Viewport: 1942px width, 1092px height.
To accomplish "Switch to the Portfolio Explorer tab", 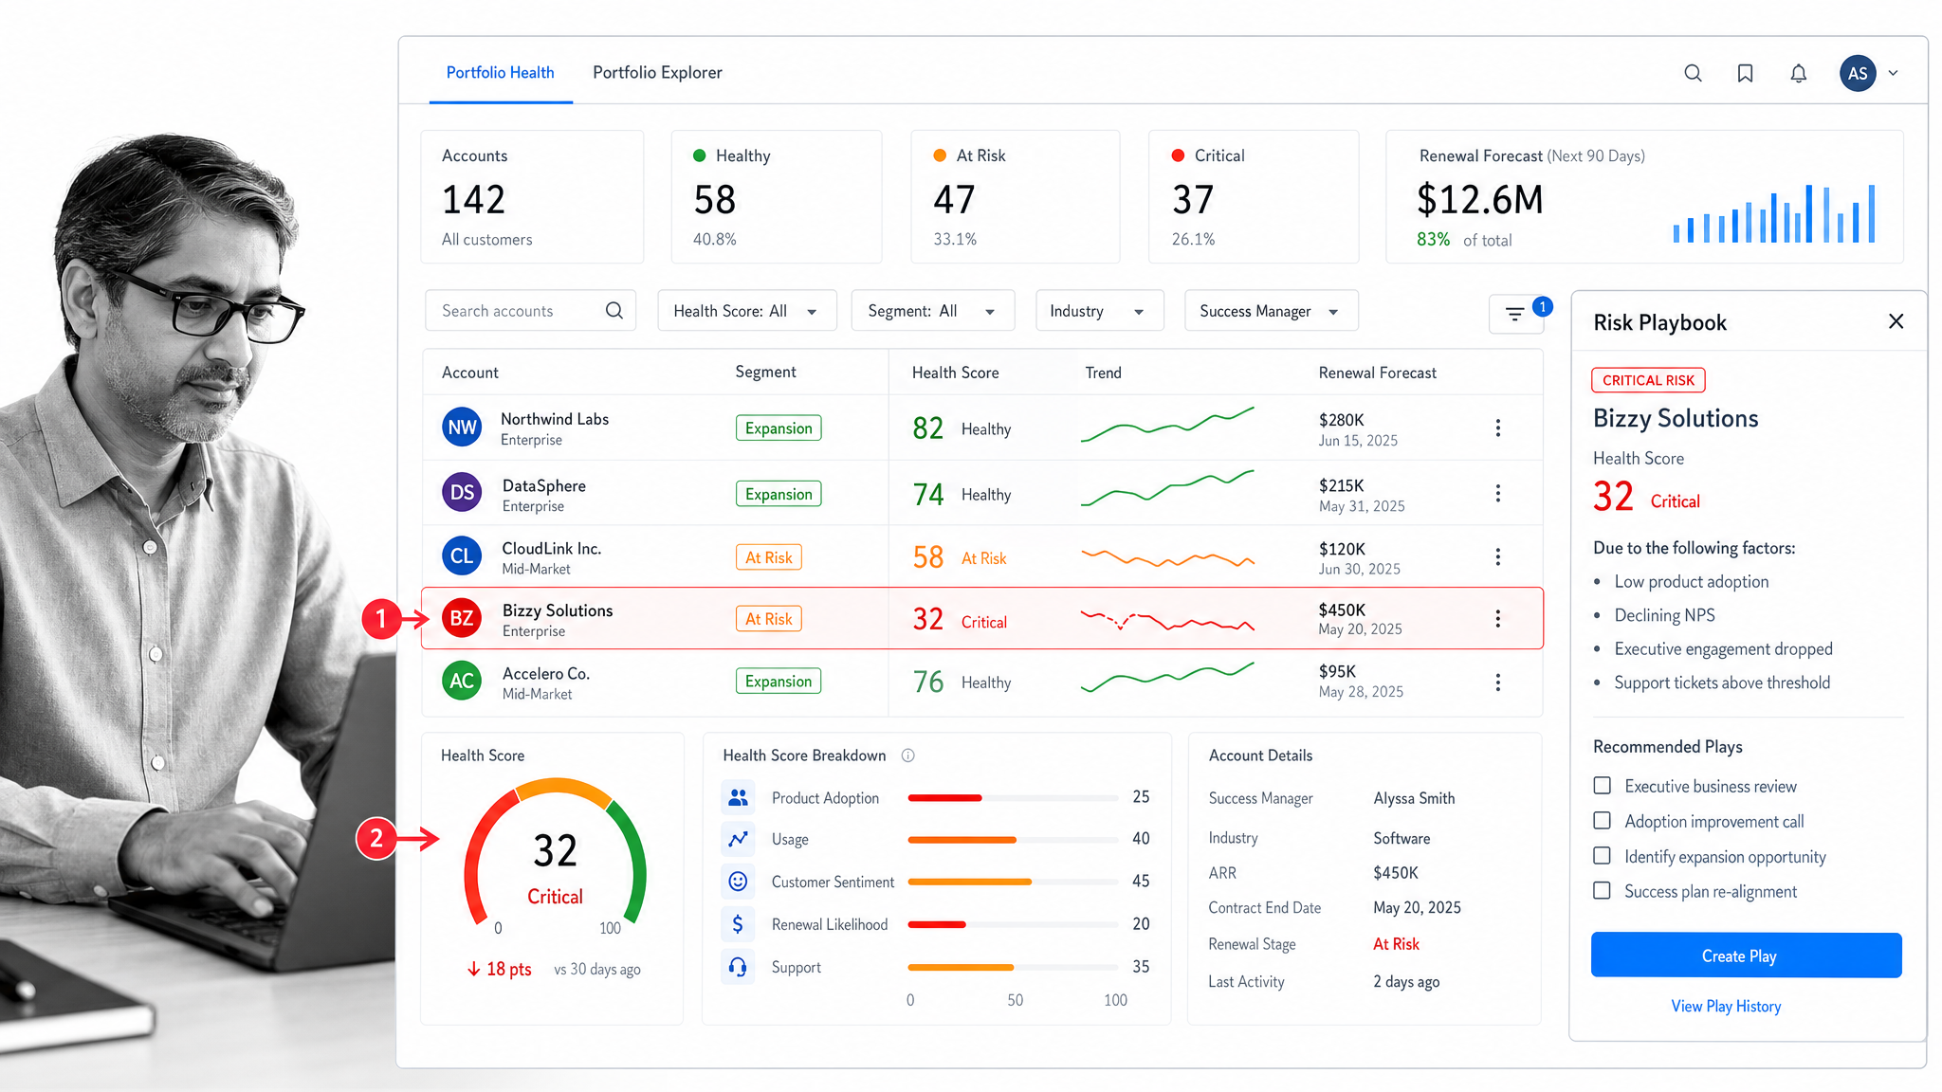I will [657, 73].
